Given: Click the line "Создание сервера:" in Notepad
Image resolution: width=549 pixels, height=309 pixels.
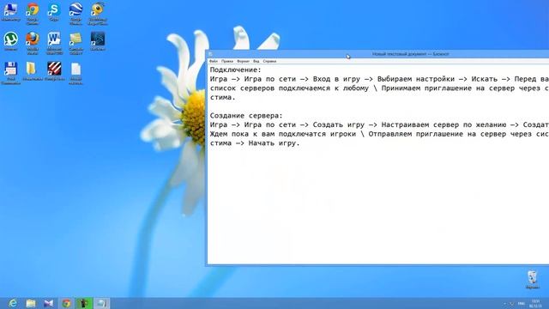Looking at the screenshot, I should tap(246, 116).
